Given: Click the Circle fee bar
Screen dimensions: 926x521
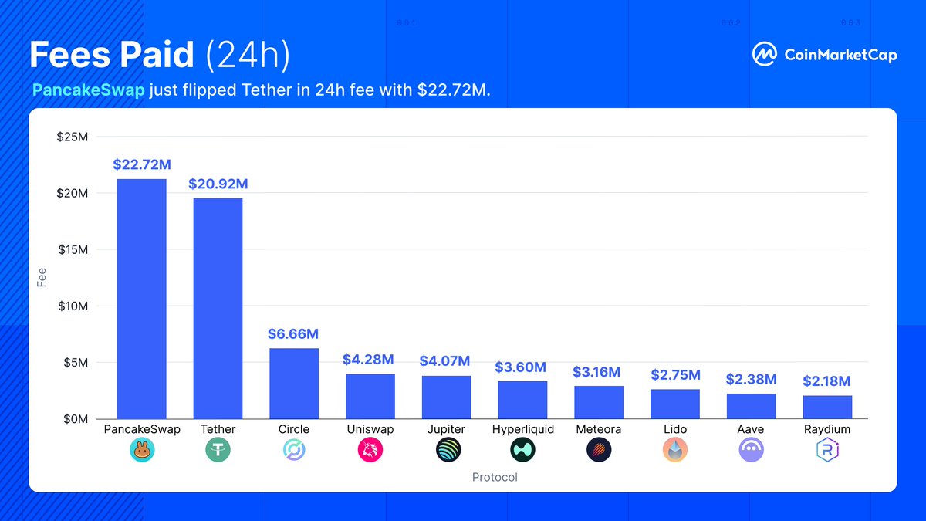Looking at the screenshot, I should (294, 384).
